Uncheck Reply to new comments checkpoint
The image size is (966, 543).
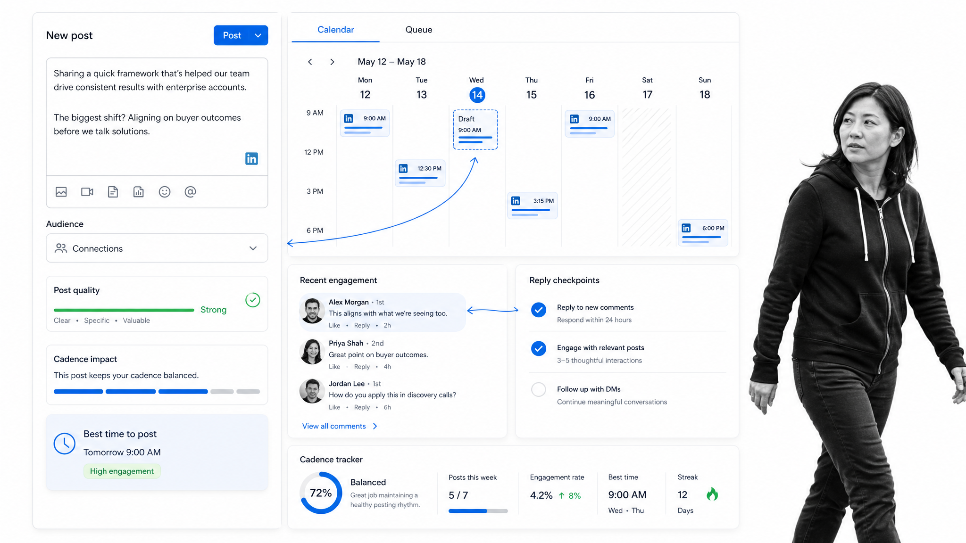tap(539, 310)
